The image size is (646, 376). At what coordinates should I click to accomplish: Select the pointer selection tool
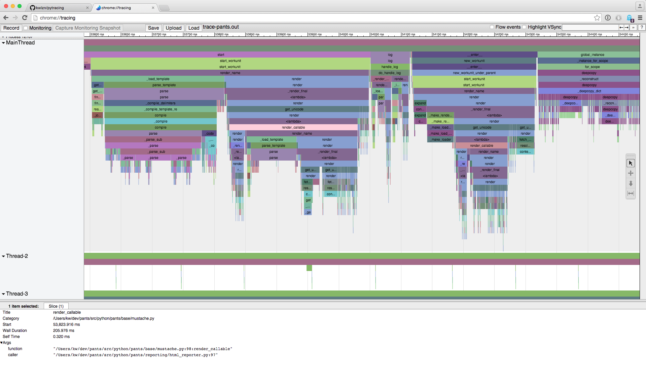pyautogui.click(x=631, y=163)
